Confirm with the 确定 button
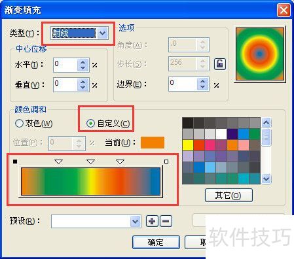Screen dimensions: 294x259 (156, 242)
